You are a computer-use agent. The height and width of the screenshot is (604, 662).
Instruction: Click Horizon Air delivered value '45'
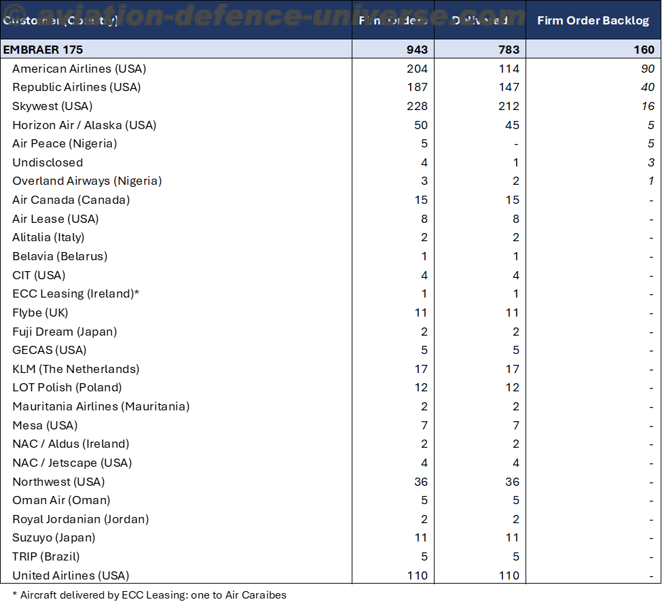click(x=513, y=126)
